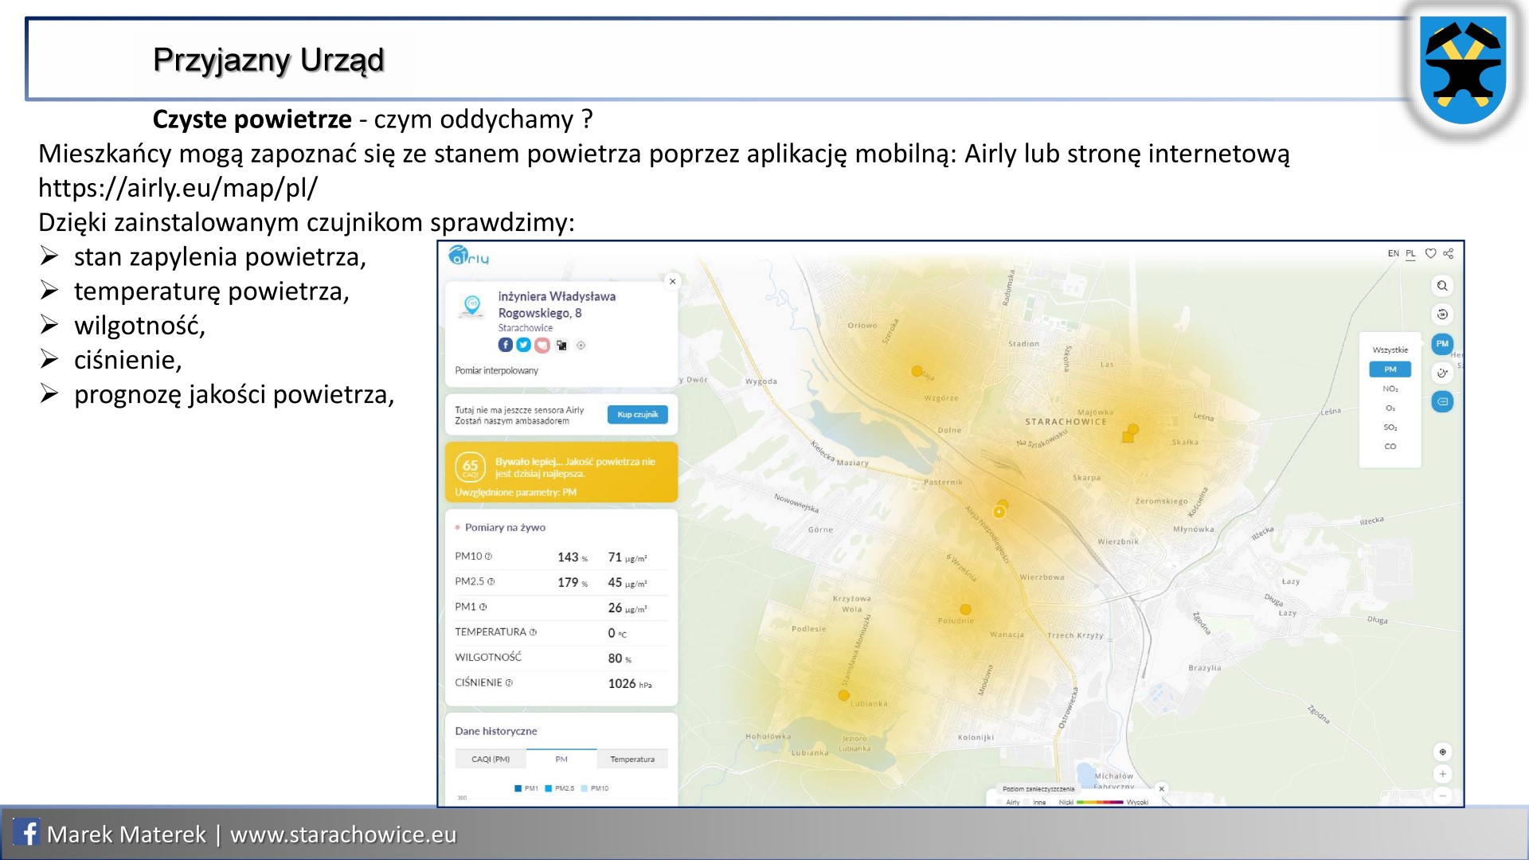Toggle PM1 series in chart legend

tap(526, 788)
